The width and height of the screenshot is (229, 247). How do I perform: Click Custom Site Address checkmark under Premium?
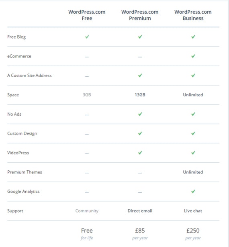tap(140, 76)
